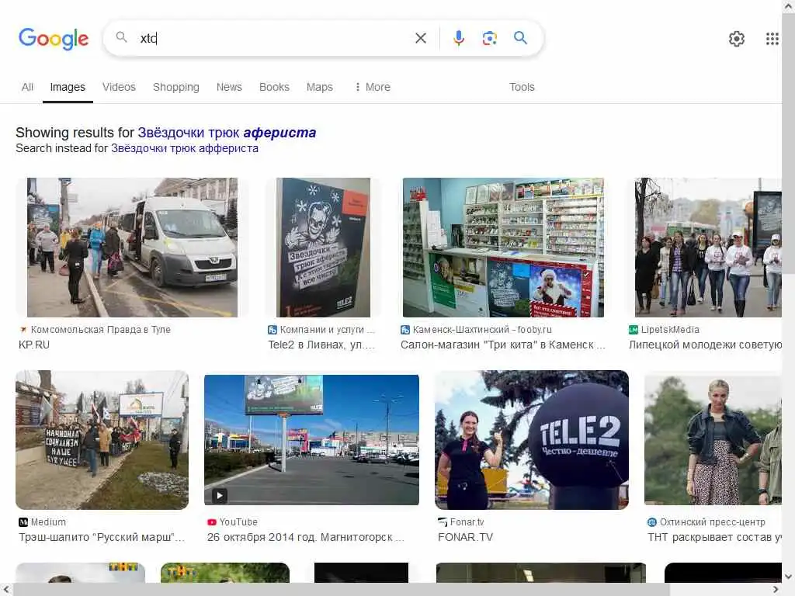Click the Комсомольская Правда в Туле source

click(x=100, y=329)
